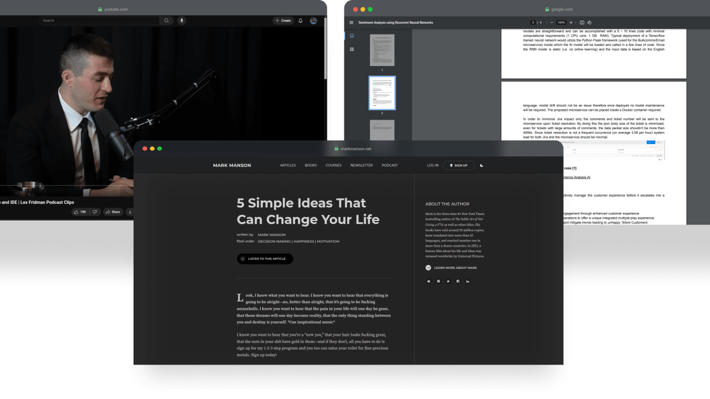Click the PDF fit-to-page icon
The width and height of the screenshot is (710, 399).
coord(582,23)
